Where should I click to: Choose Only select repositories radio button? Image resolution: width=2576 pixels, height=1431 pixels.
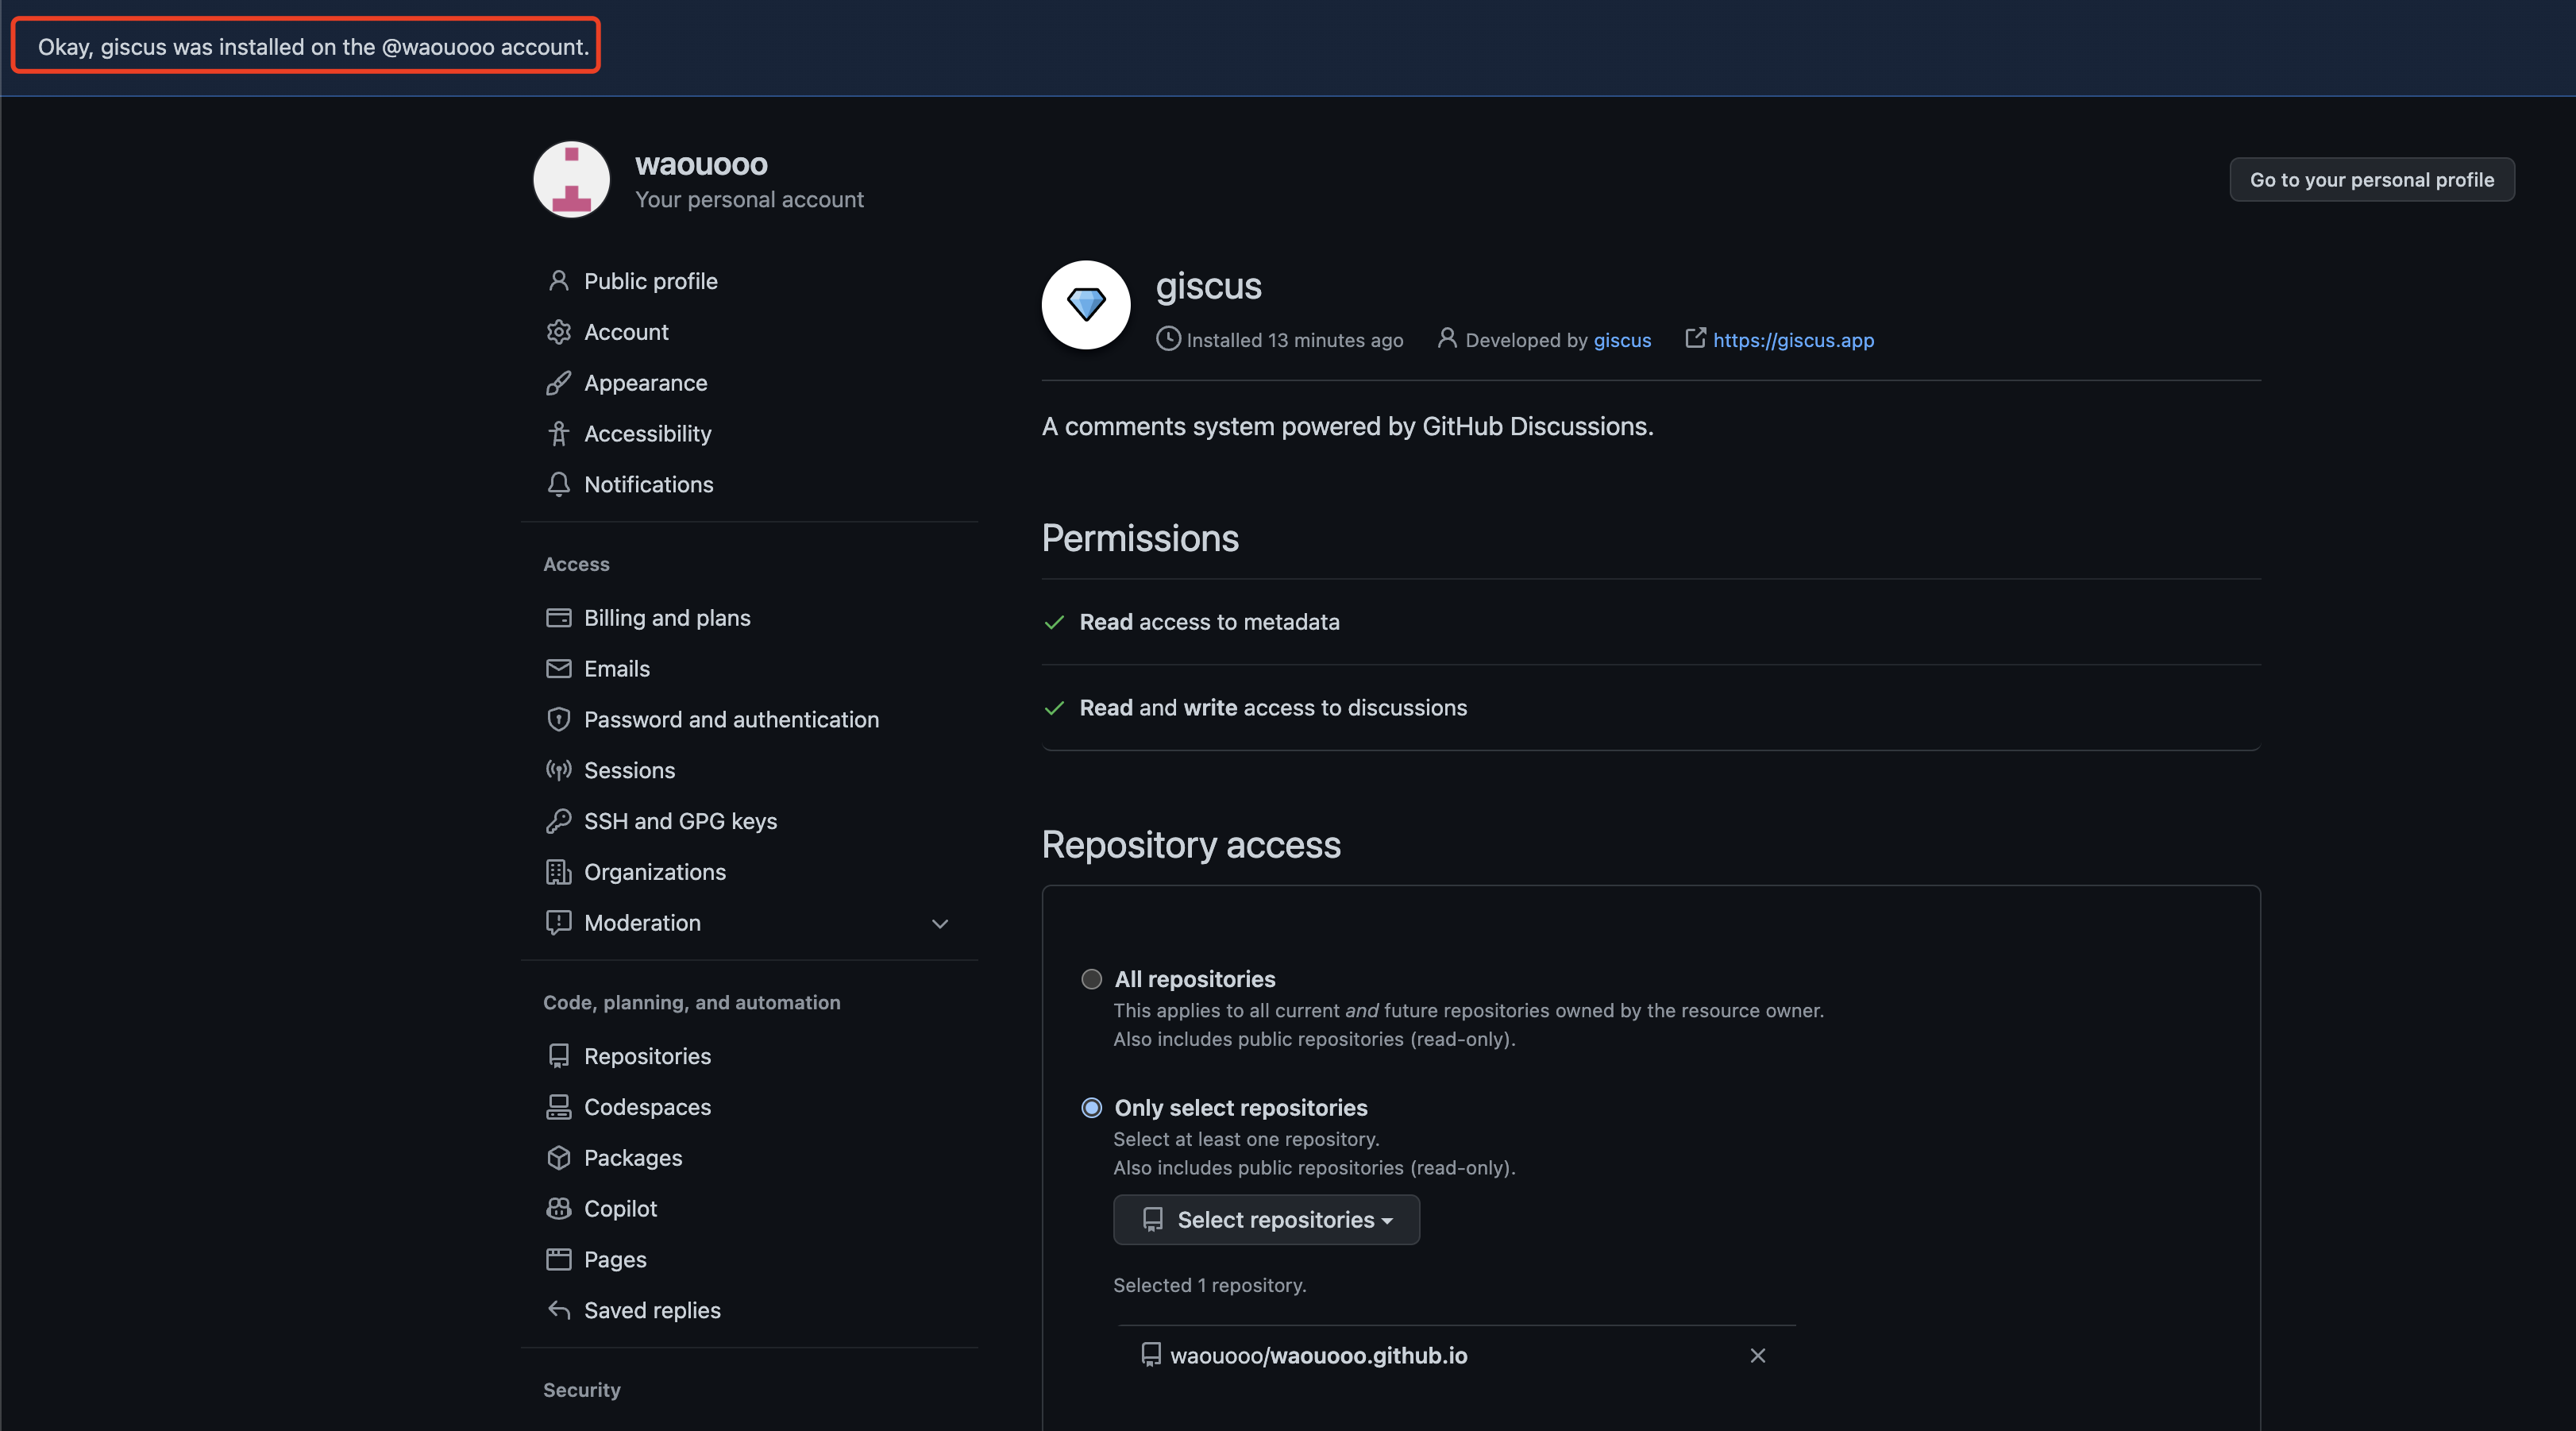tap(1091, 1108)
